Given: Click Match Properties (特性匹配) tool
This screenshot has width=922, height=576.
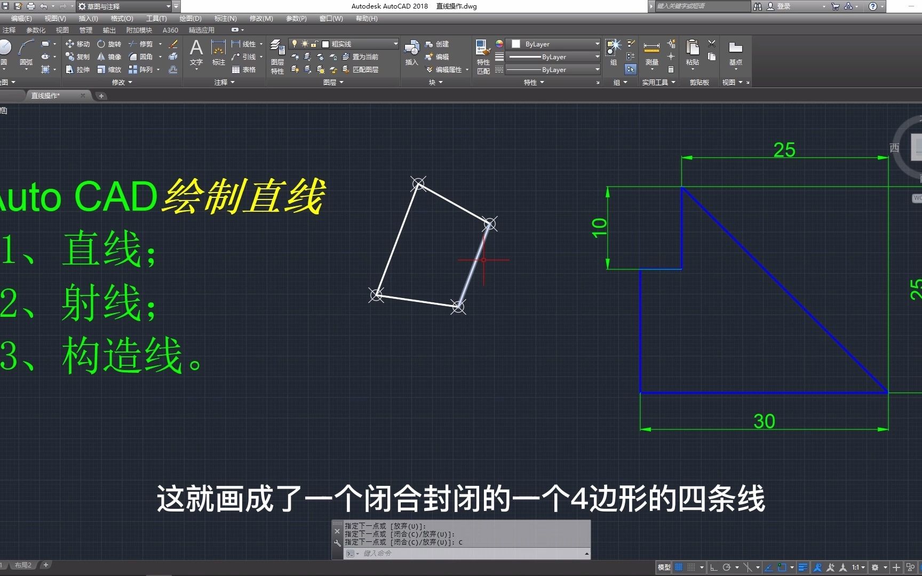Looking at the screenshot, I should coord(483,56).
